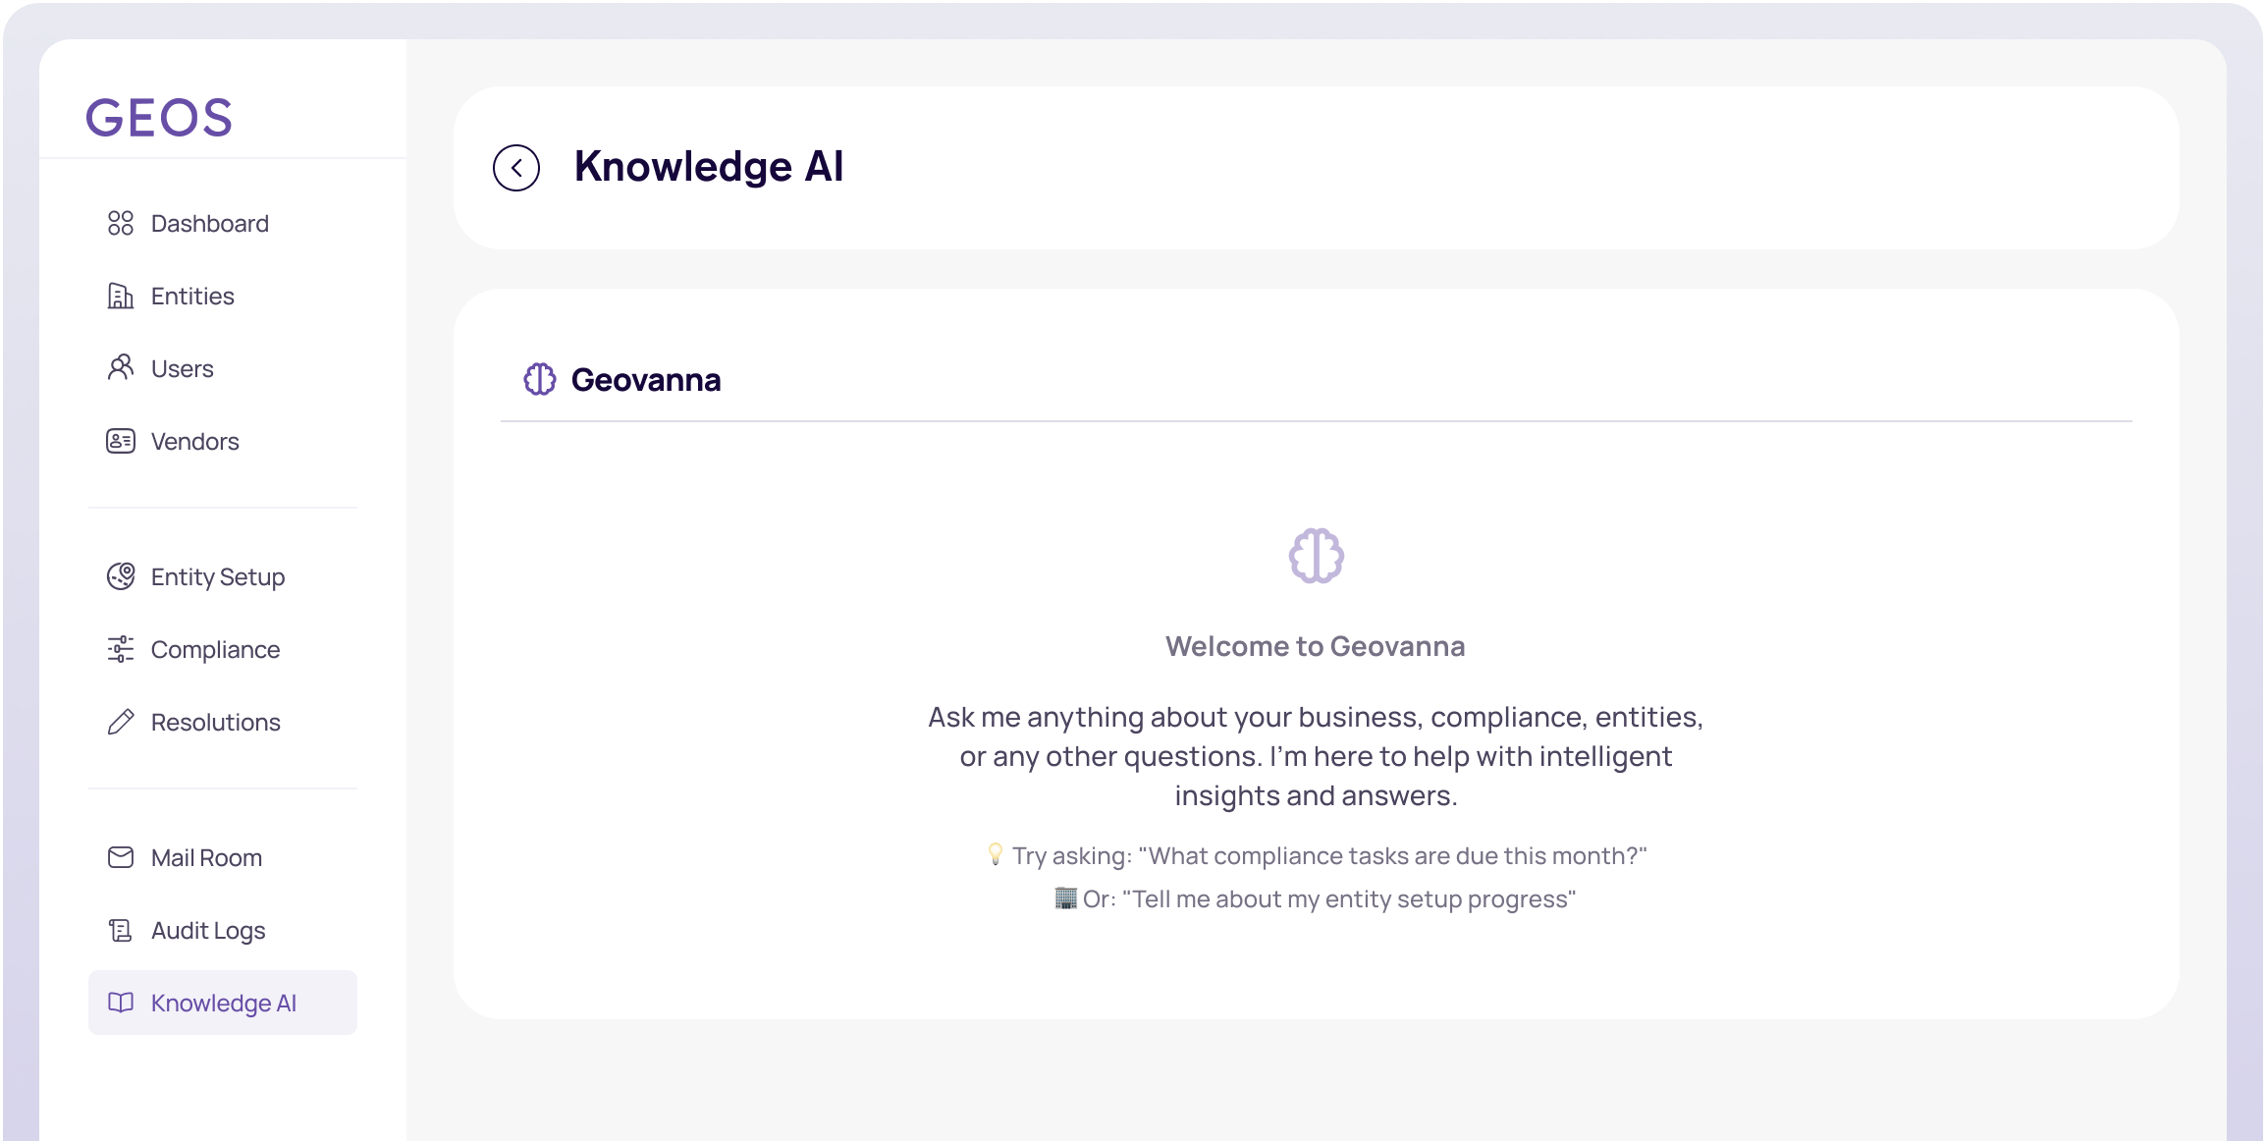Open the Dashboard menu item

point(210,224)
